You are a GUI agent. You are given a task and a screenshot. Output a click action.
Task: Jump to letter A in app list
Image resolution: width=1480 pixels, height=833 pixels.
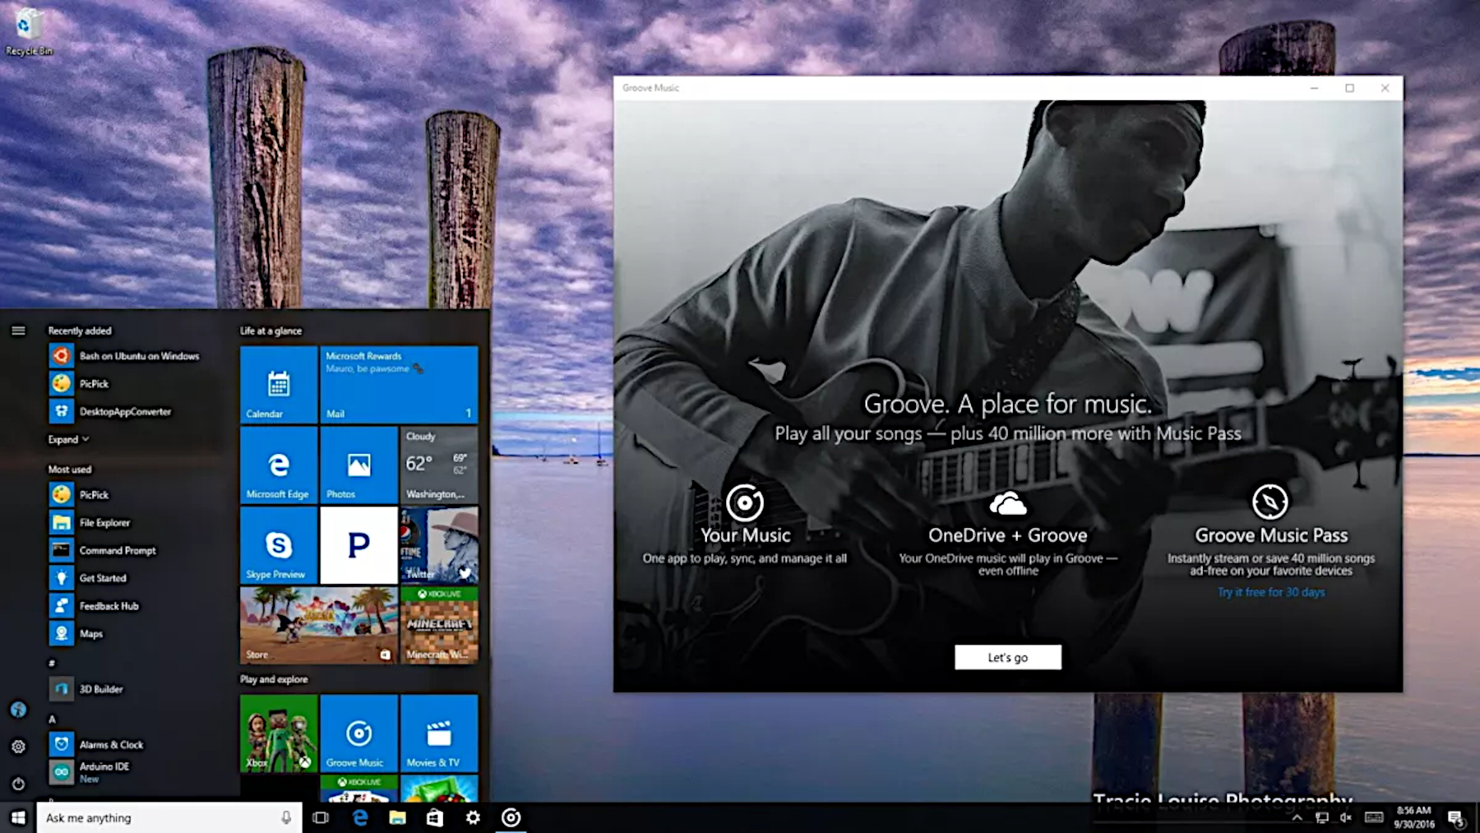pyautogui.click(x=52, y=719)
